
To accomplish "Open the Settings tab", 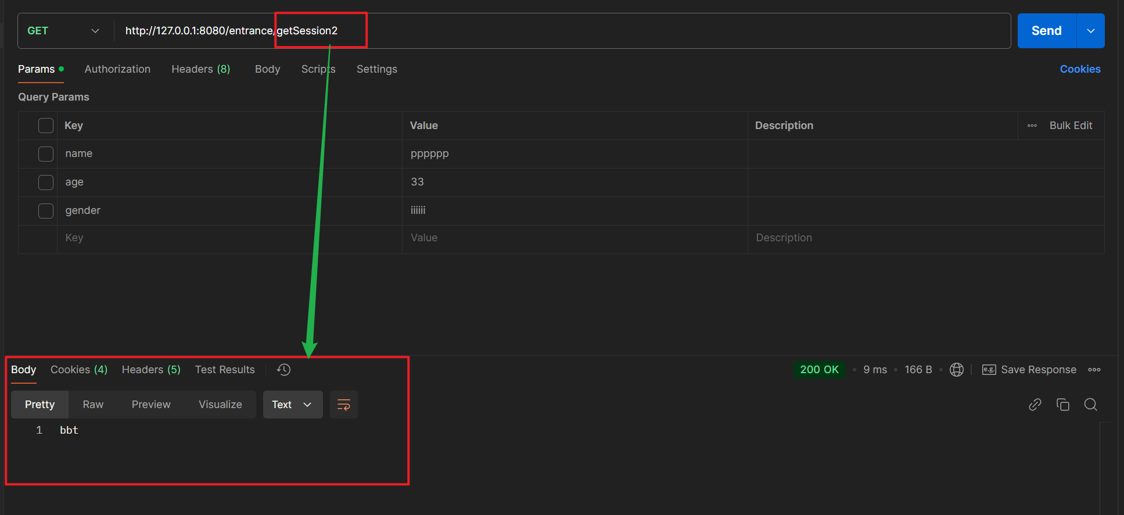I will pos(377,69).
